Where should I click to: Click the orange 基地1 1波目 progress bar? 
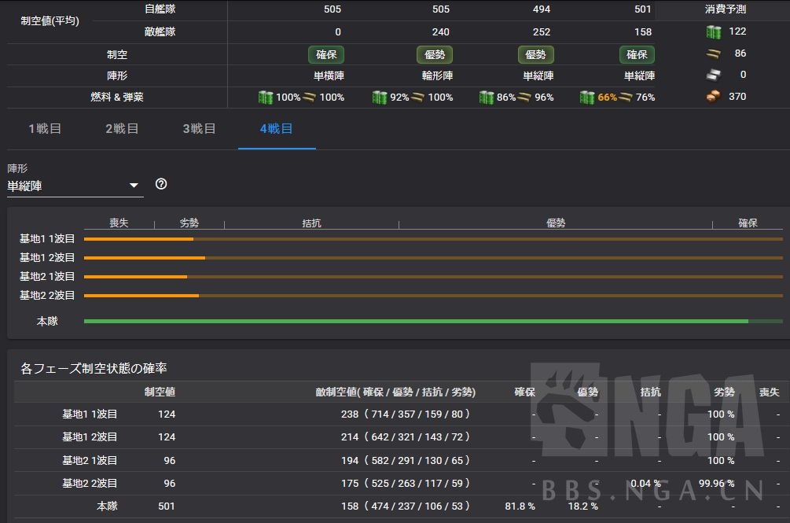(138, 238)
